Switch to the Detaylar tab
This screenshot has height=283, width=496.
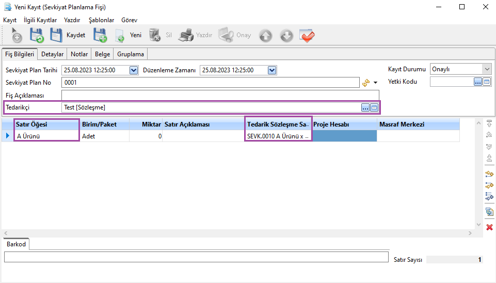click(x=52, y=54)
